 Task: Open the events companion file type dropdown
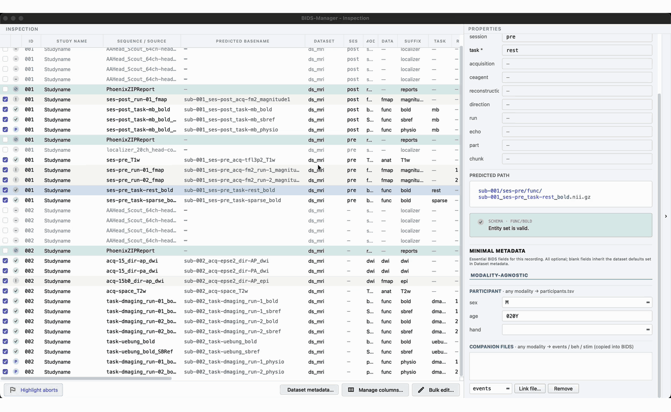[x=491, y=388]
